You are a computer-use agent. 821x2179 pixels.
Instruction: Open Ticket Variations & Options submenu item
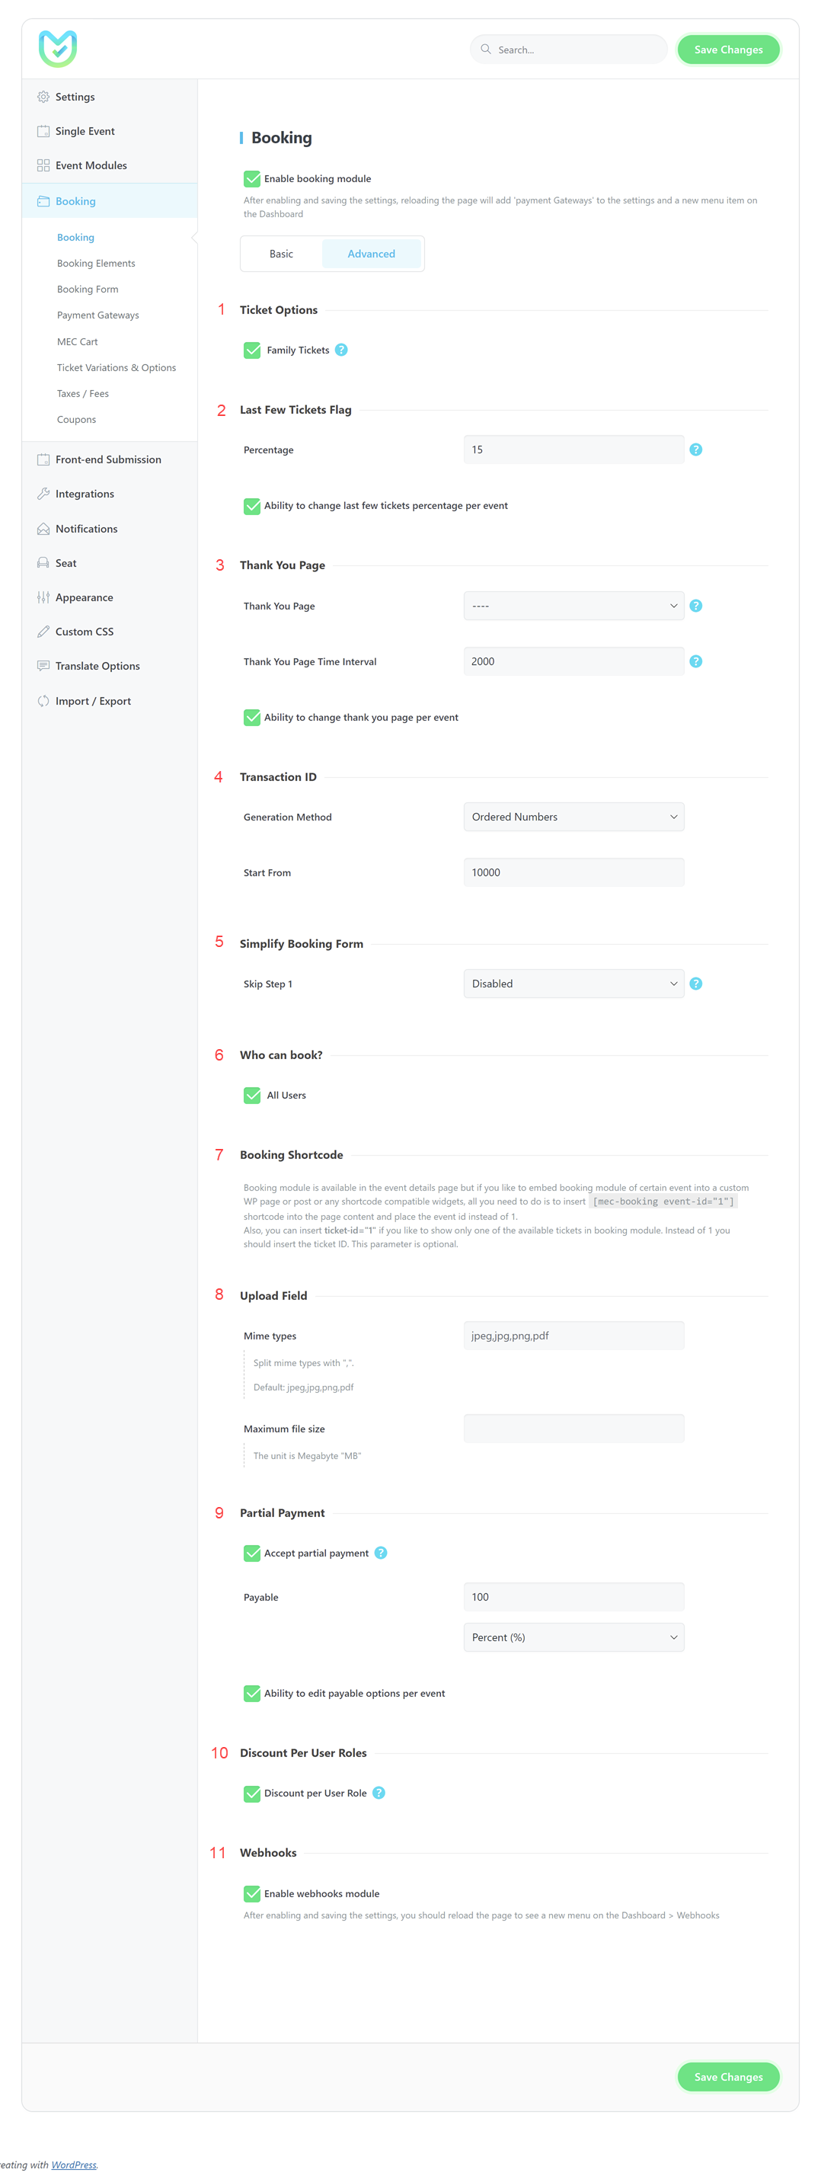117,368
